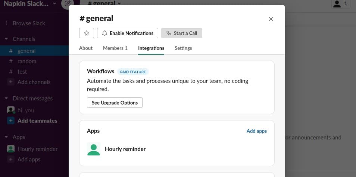Click the Hourly reminder name in dialog

pos(125,149)
